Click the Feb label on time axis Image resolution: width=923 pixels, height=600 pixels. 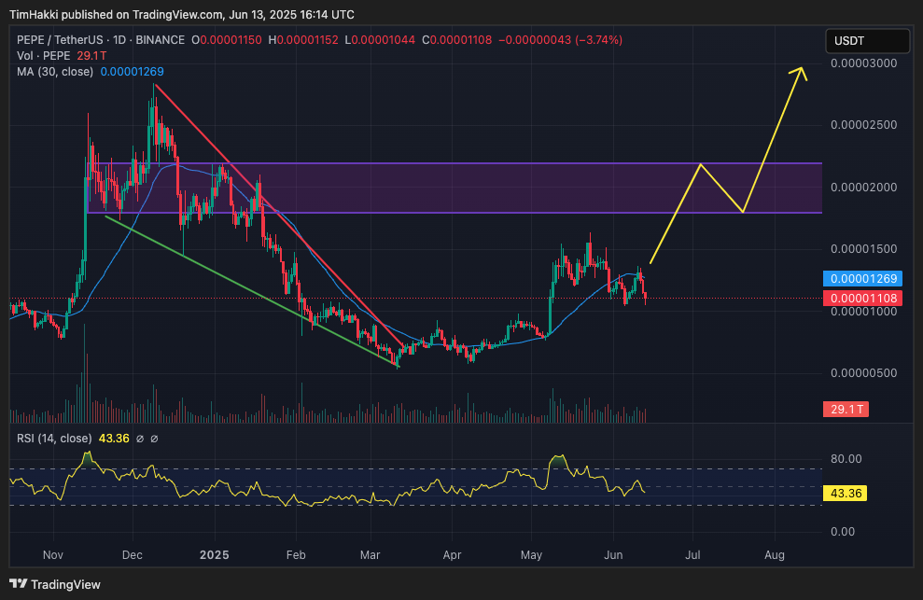tap(296, 554)
